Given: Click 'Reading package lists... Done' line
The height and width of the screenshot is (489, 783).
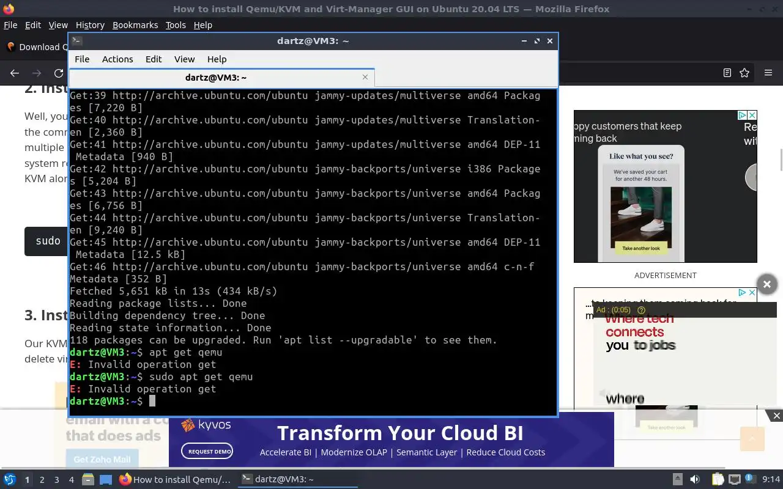Looking at the screenshot, I should click(x=158, y=303).
